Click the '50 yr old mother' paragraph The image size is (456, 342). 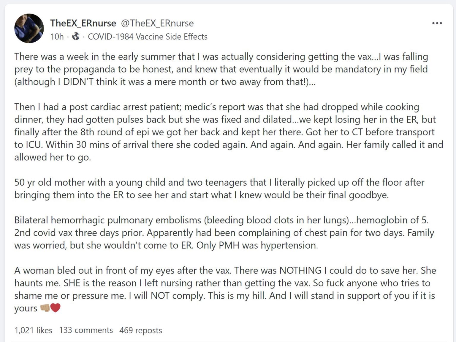coord(219,189)
